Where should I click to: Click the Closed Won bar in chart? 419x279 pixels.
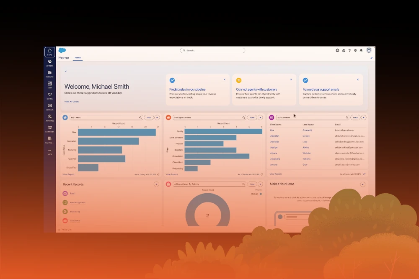coord(217,156)
